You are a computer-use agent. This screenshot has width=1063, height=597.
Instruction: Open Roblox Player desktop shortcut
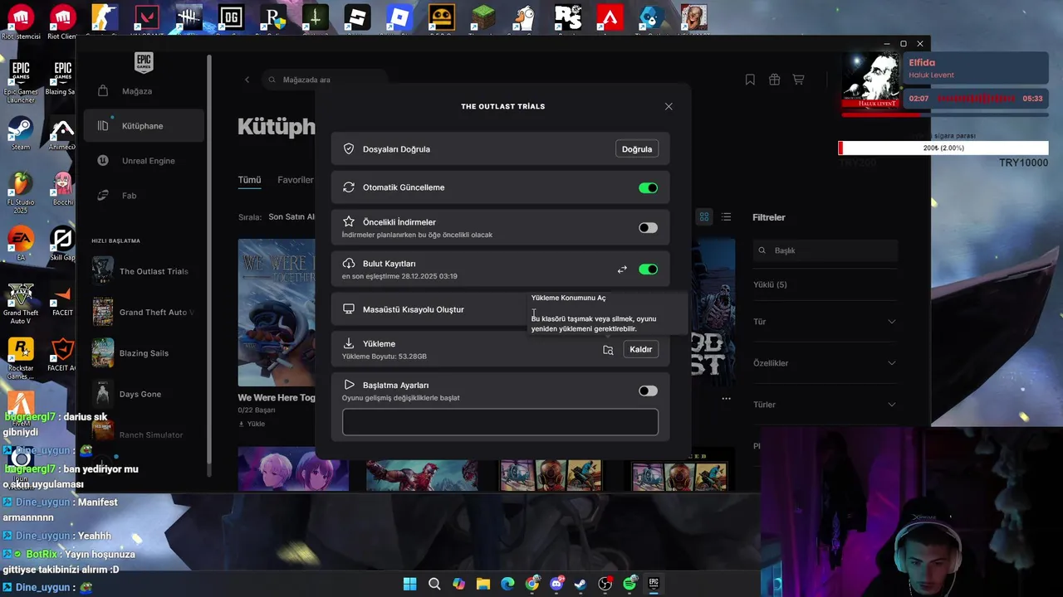pyautogui.click(x=399, y=18)
